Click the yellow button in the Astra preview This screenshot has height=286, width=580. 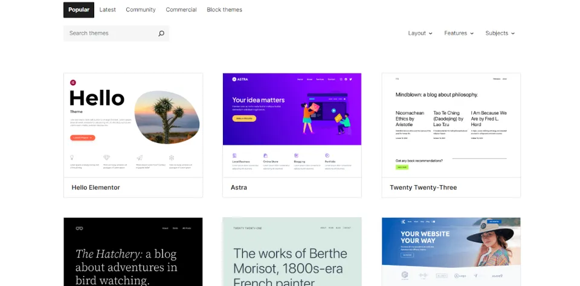244,119
